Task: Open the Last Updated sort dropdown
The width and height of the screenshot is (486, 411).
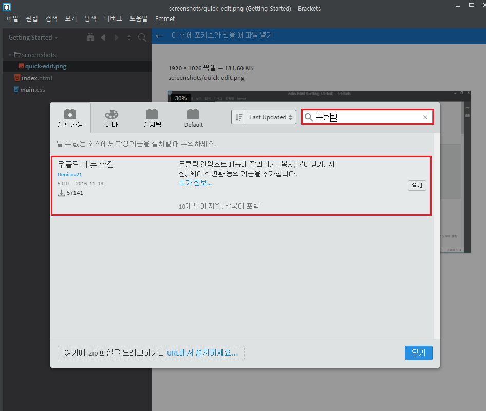Action: coord(271,117)
